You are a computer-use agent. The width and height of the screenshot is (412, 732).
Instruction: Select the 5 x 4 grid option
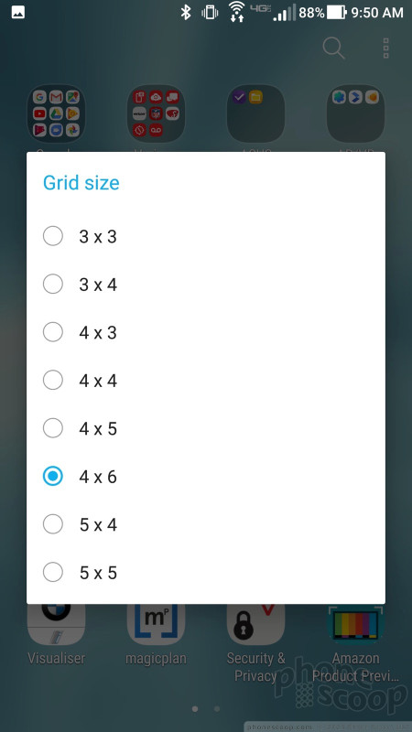(206, 524)
